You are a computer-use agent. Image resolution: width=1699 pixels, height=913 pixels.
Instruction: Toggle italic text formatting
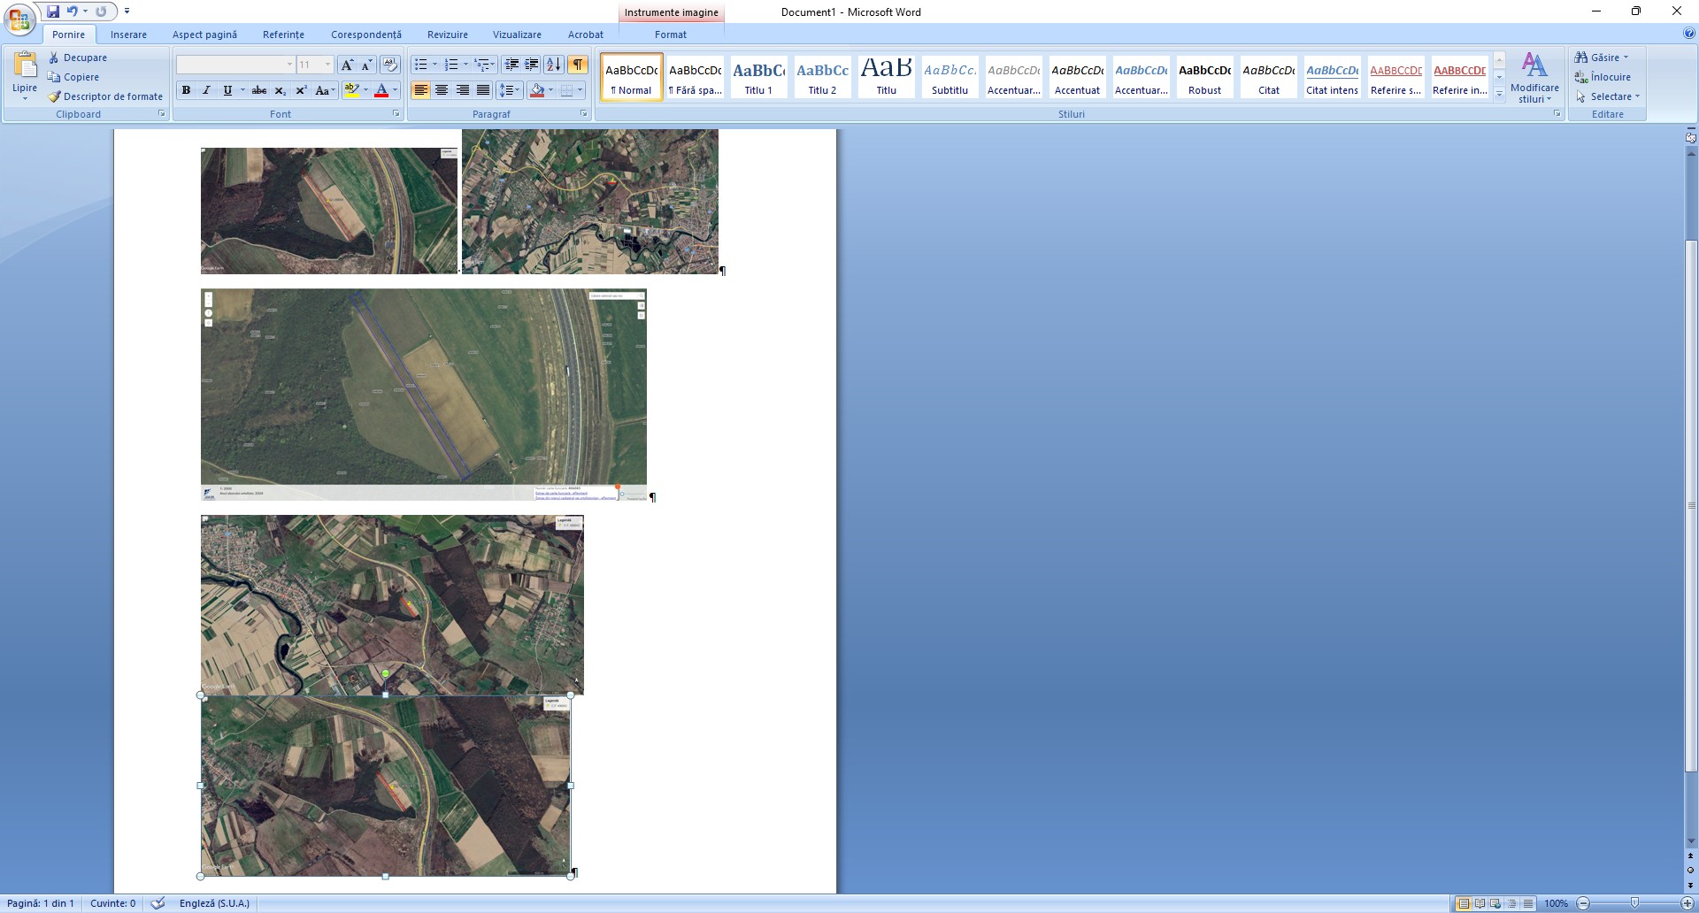206,90
